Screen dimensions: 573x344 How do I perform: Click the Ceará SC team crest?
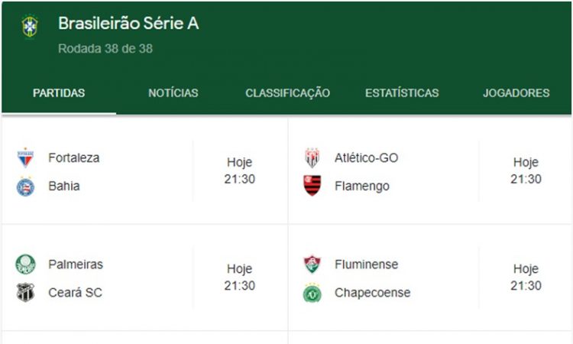25,293
